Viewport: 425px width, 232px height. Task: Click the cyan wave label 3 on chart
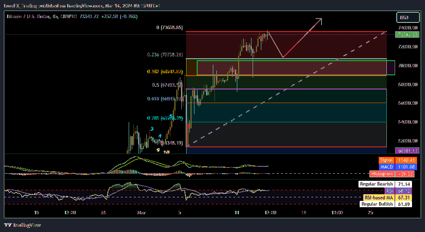tap(152, 129)
